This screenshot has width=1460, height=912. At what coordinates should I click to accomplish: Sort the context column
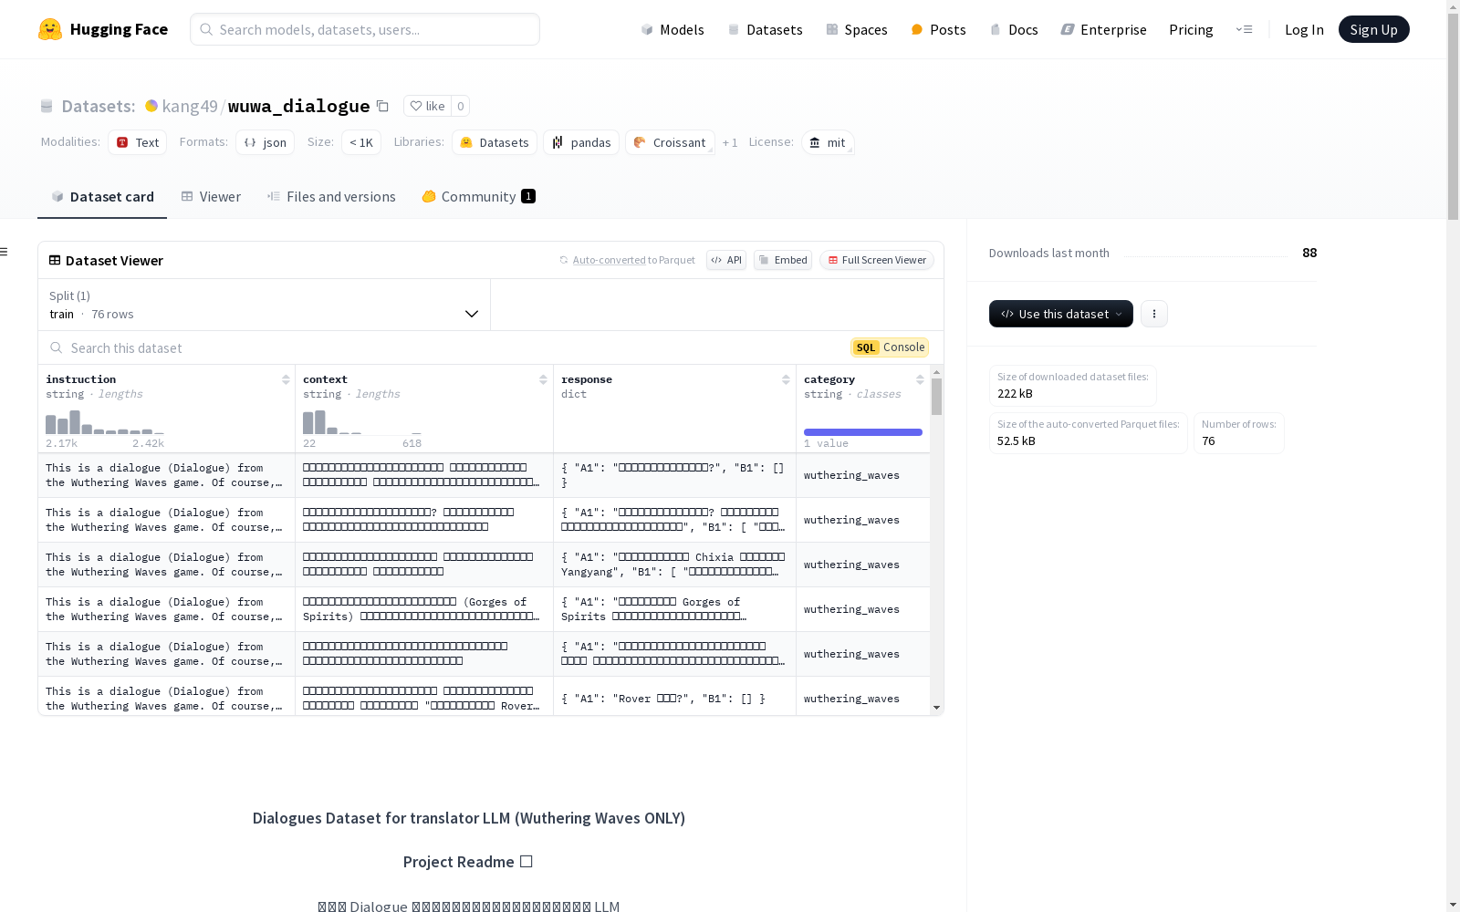(x=543, y=379)
